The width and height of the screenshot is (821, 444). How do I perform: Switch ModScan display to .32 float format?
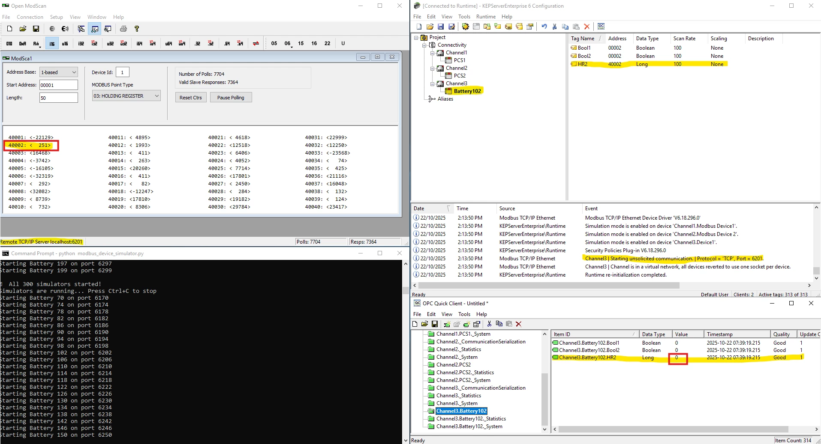[x=197, y=43]
